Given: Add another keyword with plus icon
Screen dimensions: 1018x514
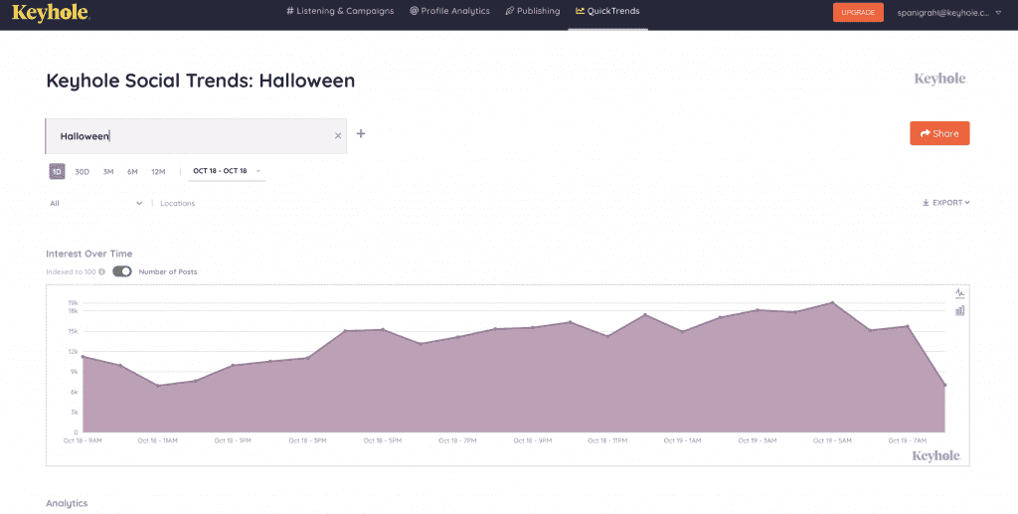Looking at the screenshot, I should pos(361,133).
